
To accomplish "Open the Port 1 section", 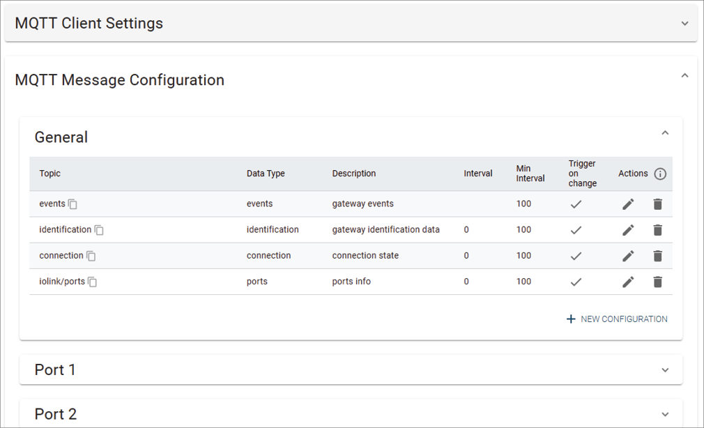I will tap(666, 369).
